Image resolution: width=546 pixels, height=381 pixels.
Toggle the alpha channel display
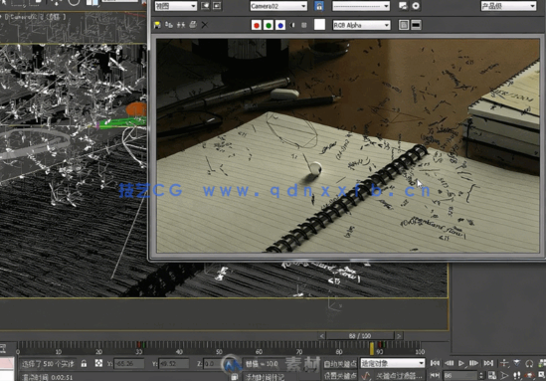pyautogui.click(x=292, y=25)
